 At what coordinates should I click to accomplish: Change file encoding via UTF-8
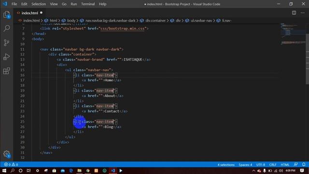pos(261,164)
